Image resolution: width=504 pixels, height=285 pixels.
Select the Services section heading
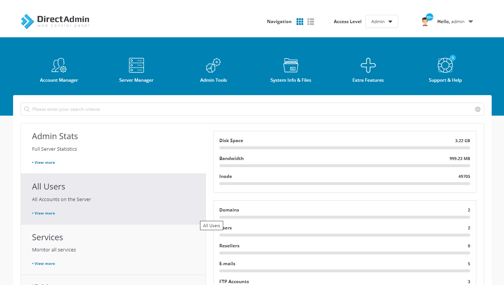pos(47,237)
